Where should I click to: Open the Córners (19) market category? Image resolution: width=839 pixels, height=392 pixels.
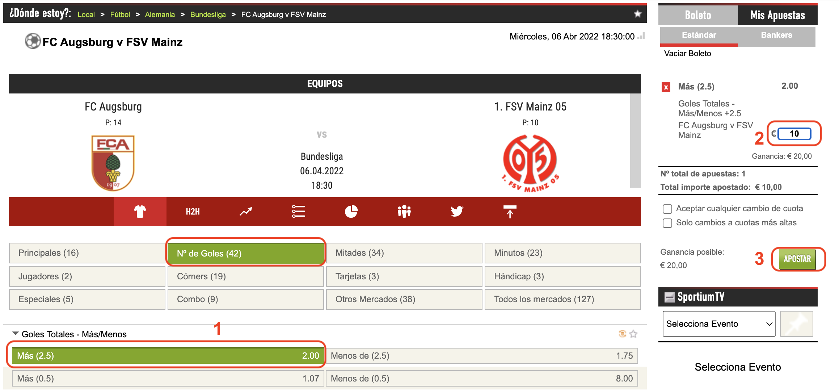(x=245, y=276)
